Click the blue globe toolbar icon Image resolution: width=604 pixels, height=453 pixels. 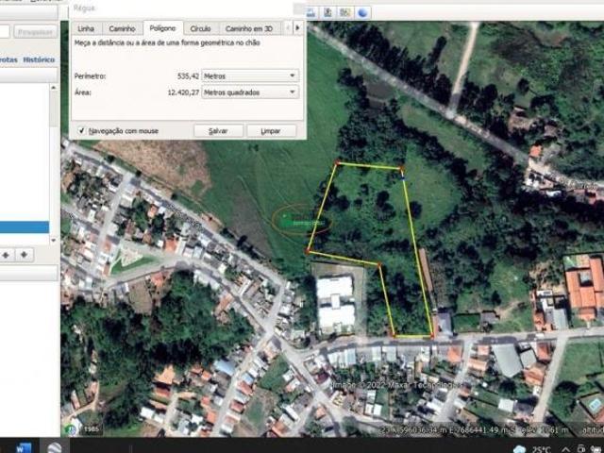(x=362, y=12)
